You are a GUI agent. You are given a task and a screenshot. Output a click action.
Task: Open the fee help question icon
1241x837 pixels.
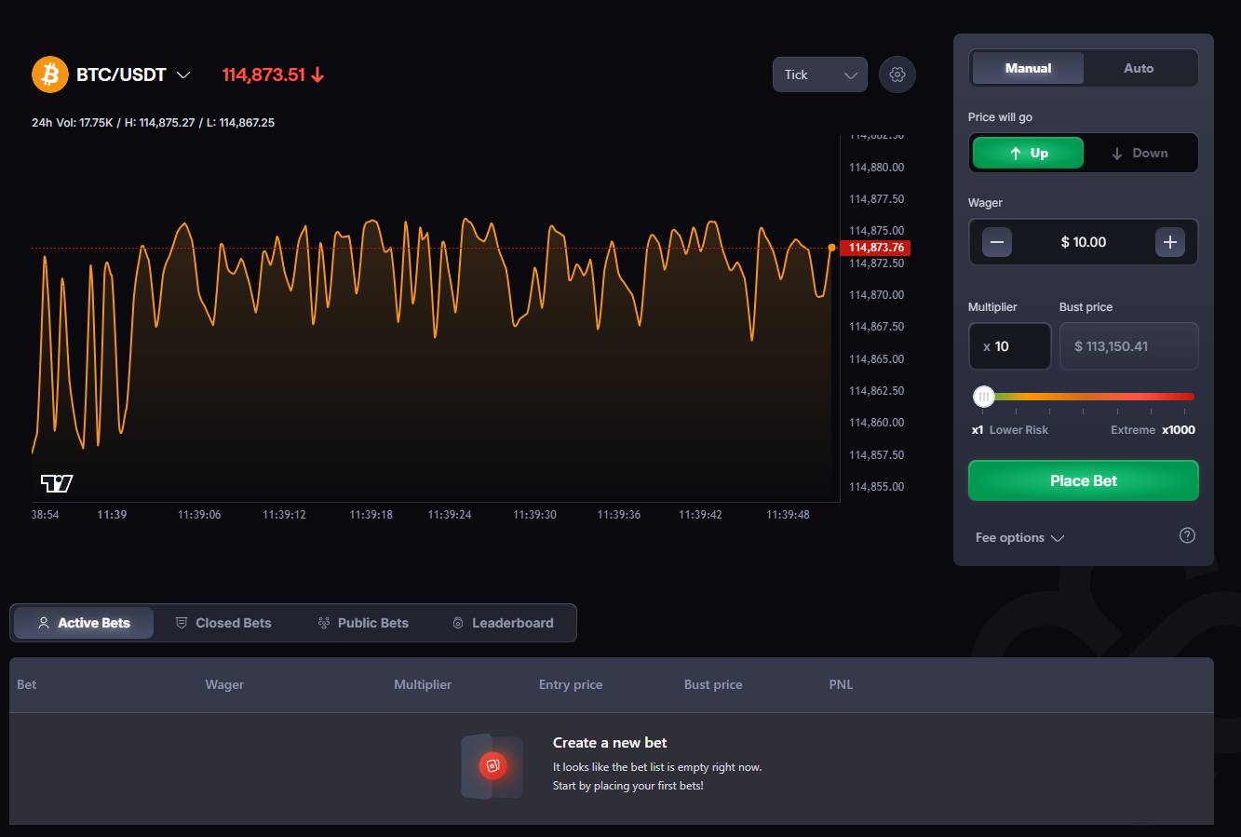[1187, 535]
